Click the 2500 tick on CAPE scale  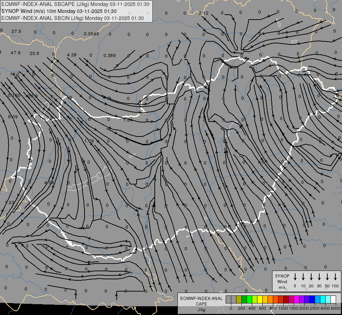tap(314, 308)
